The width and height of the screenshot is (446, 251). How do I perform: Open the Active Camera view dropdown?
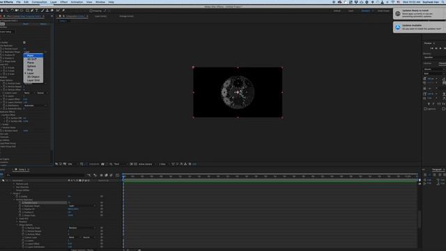click(x=147, y=165)
